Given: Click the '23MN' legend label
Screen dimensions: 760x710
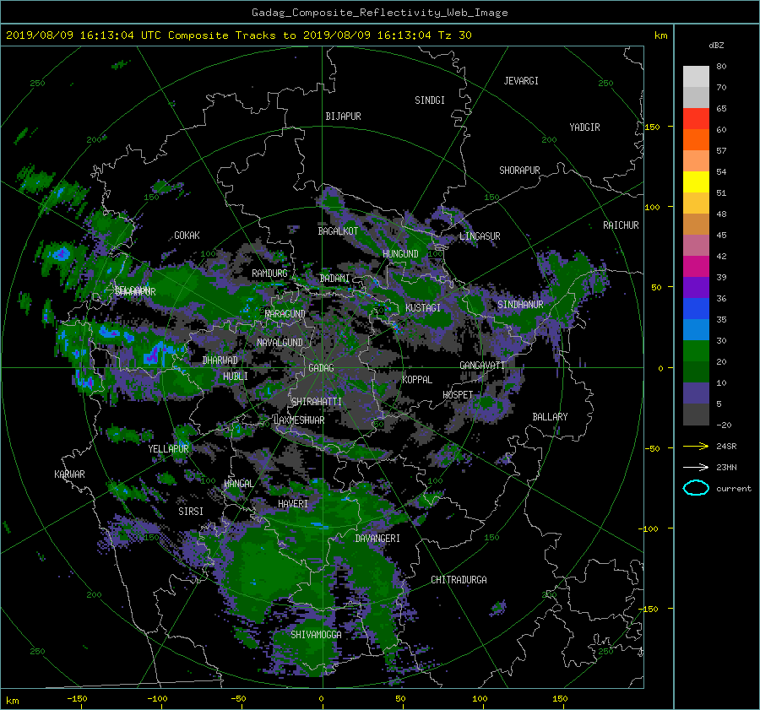Looking at the screenshot, I should [x=726, y=467].
